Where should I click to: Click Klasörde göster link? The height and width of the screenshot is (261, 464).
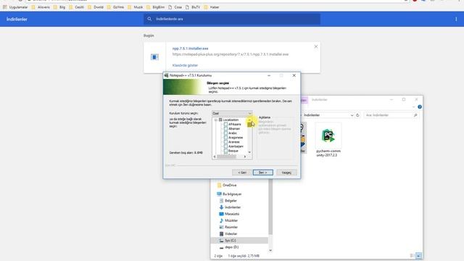click(x=185, y=65)
